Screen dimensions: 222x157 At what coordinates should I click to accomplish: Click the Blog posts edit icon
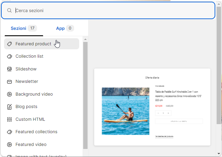click(9, 107)
